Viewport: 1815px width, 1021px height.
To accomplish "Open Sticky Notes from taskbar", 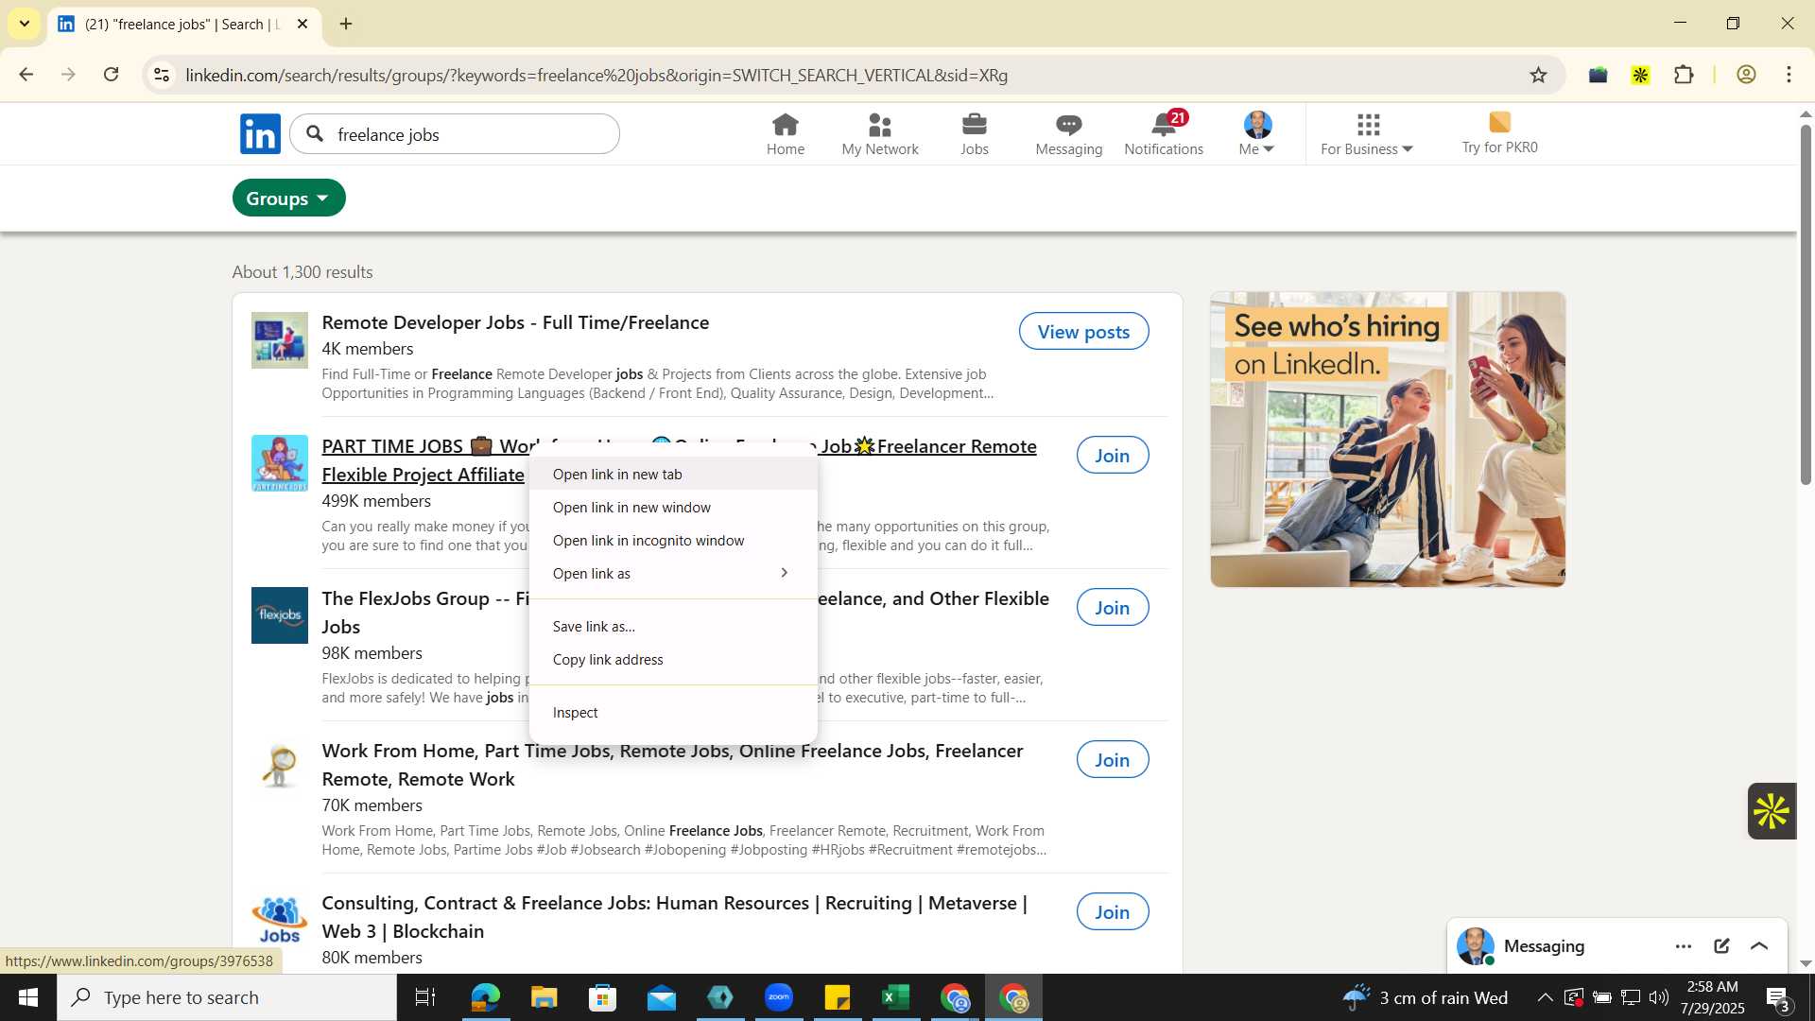I will [x=837, y=997].
